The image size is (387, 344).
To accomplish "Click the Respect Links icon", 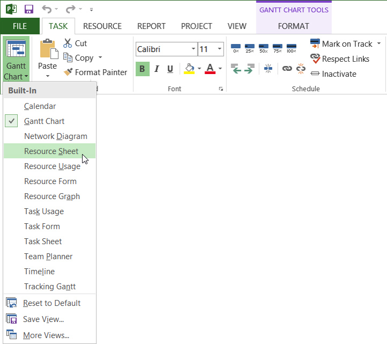I will tap(315, 58).
